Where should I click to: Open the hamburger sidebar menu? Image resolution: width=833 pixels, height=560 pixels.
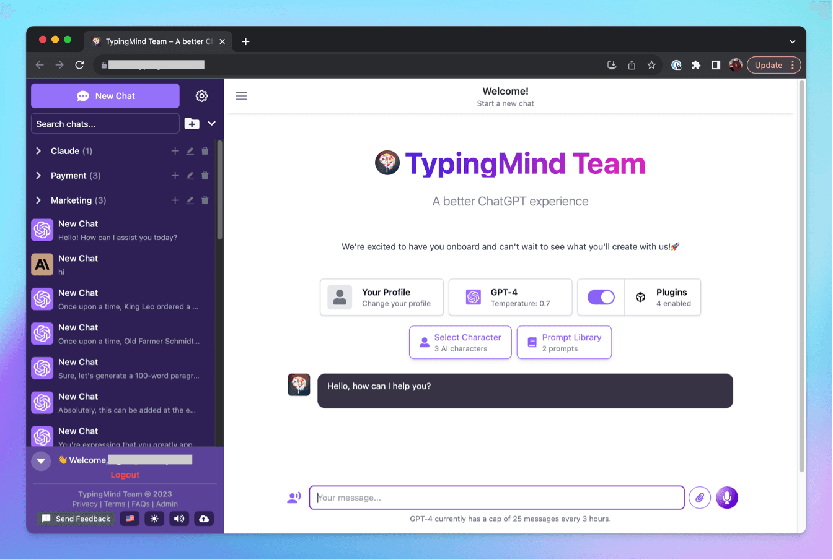click(242, 96)
